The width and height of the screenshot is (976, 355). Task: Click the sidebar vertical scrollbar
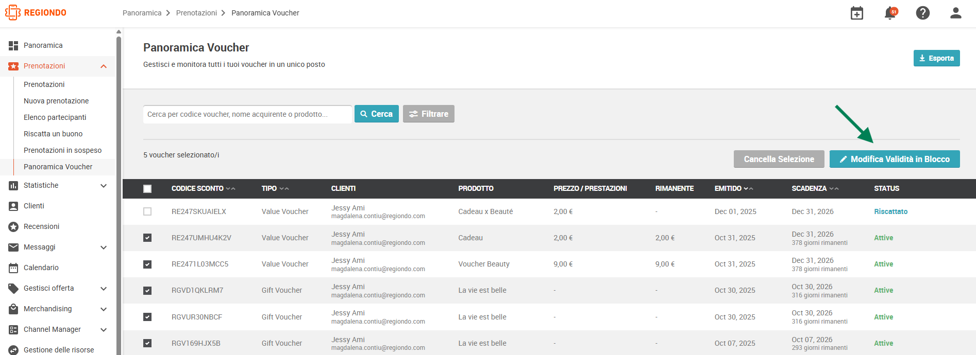[119, 196]
